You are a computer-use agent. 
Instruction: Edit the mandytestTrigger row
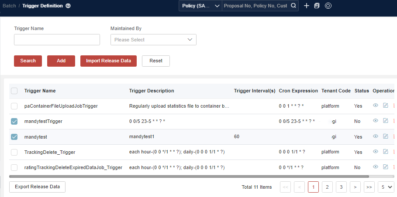tap(385, 121)
